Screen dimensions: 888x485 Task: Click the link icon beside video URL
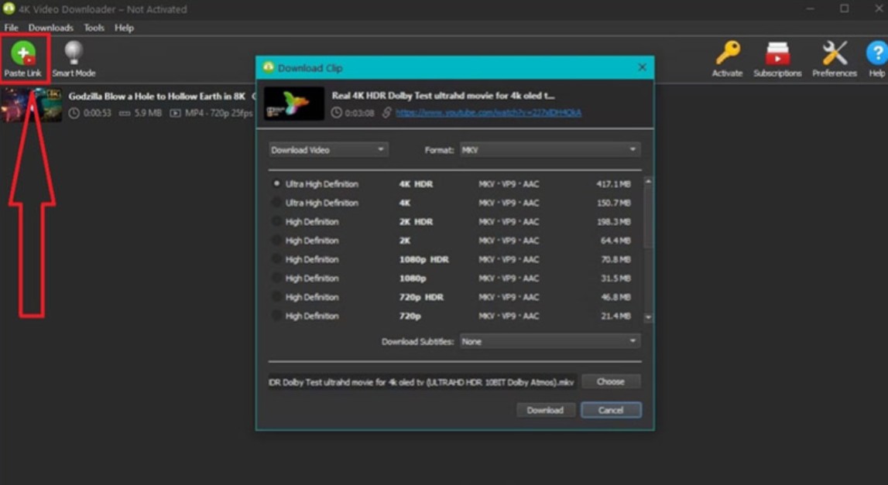coord(386,113)
